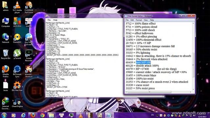
Task: Click Notepad's horizontal scrollbar thumb
Action: click(149, 92)
